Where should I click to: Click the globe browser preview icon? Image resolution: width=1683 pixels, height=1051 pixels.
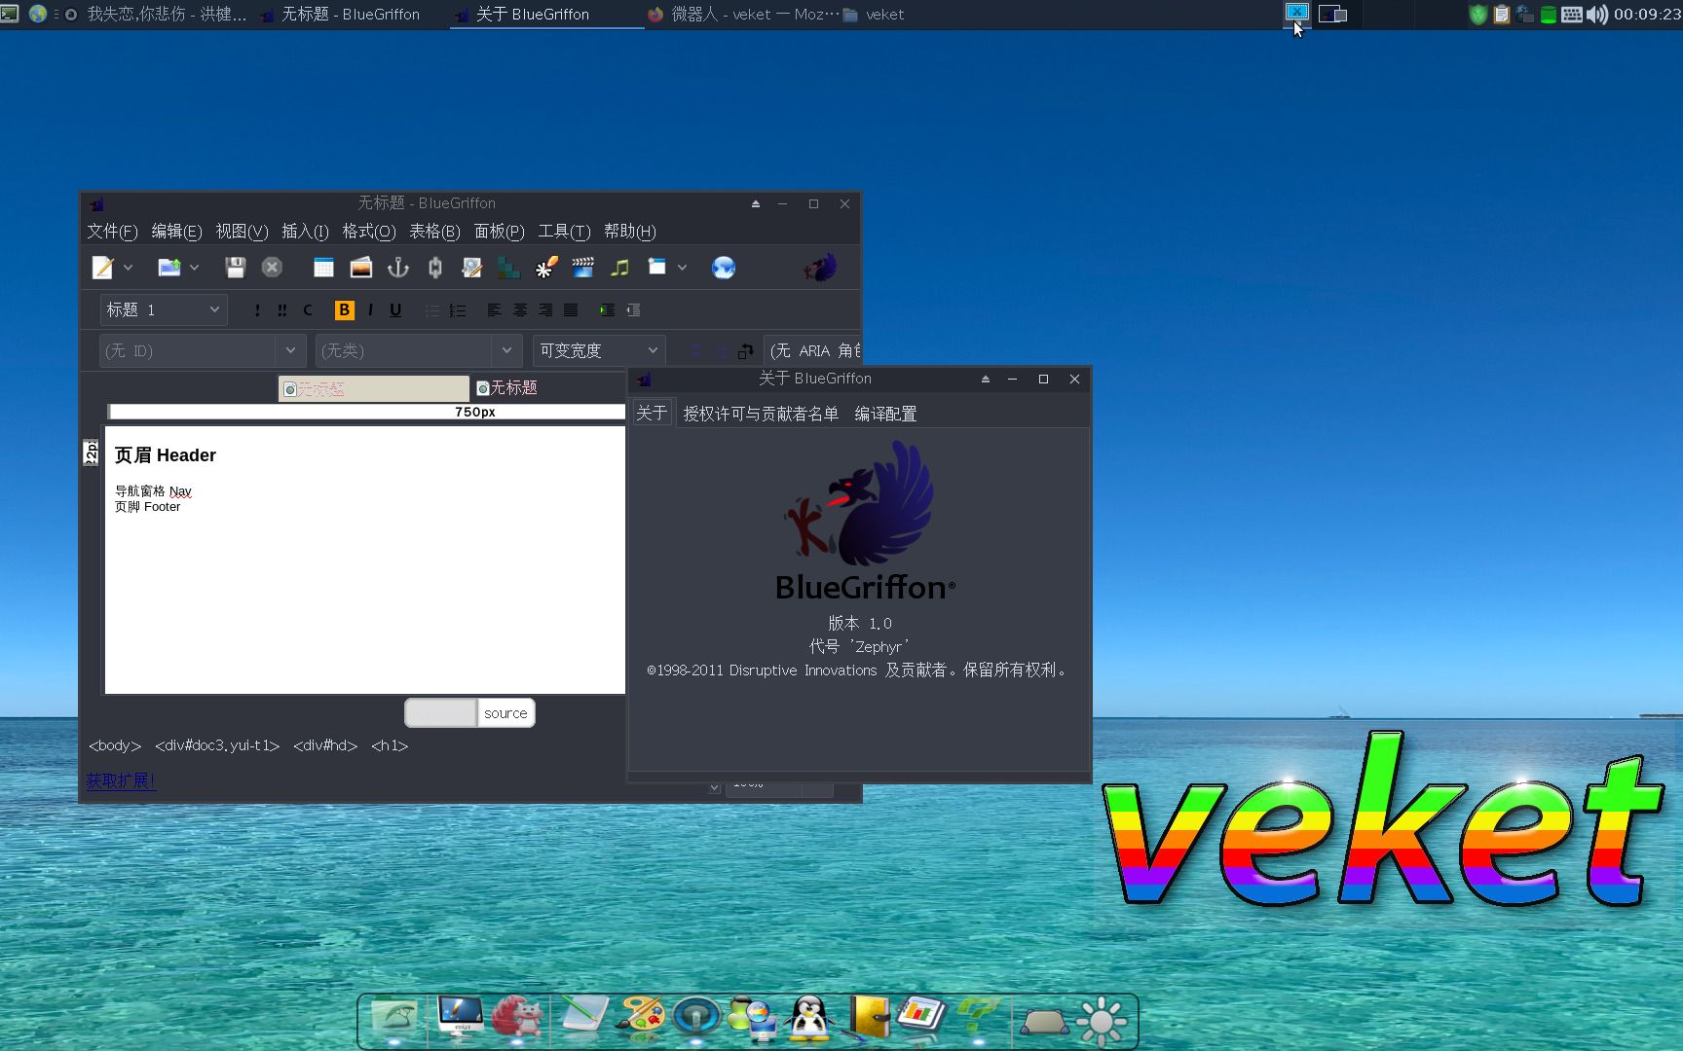tap(723, 268)
